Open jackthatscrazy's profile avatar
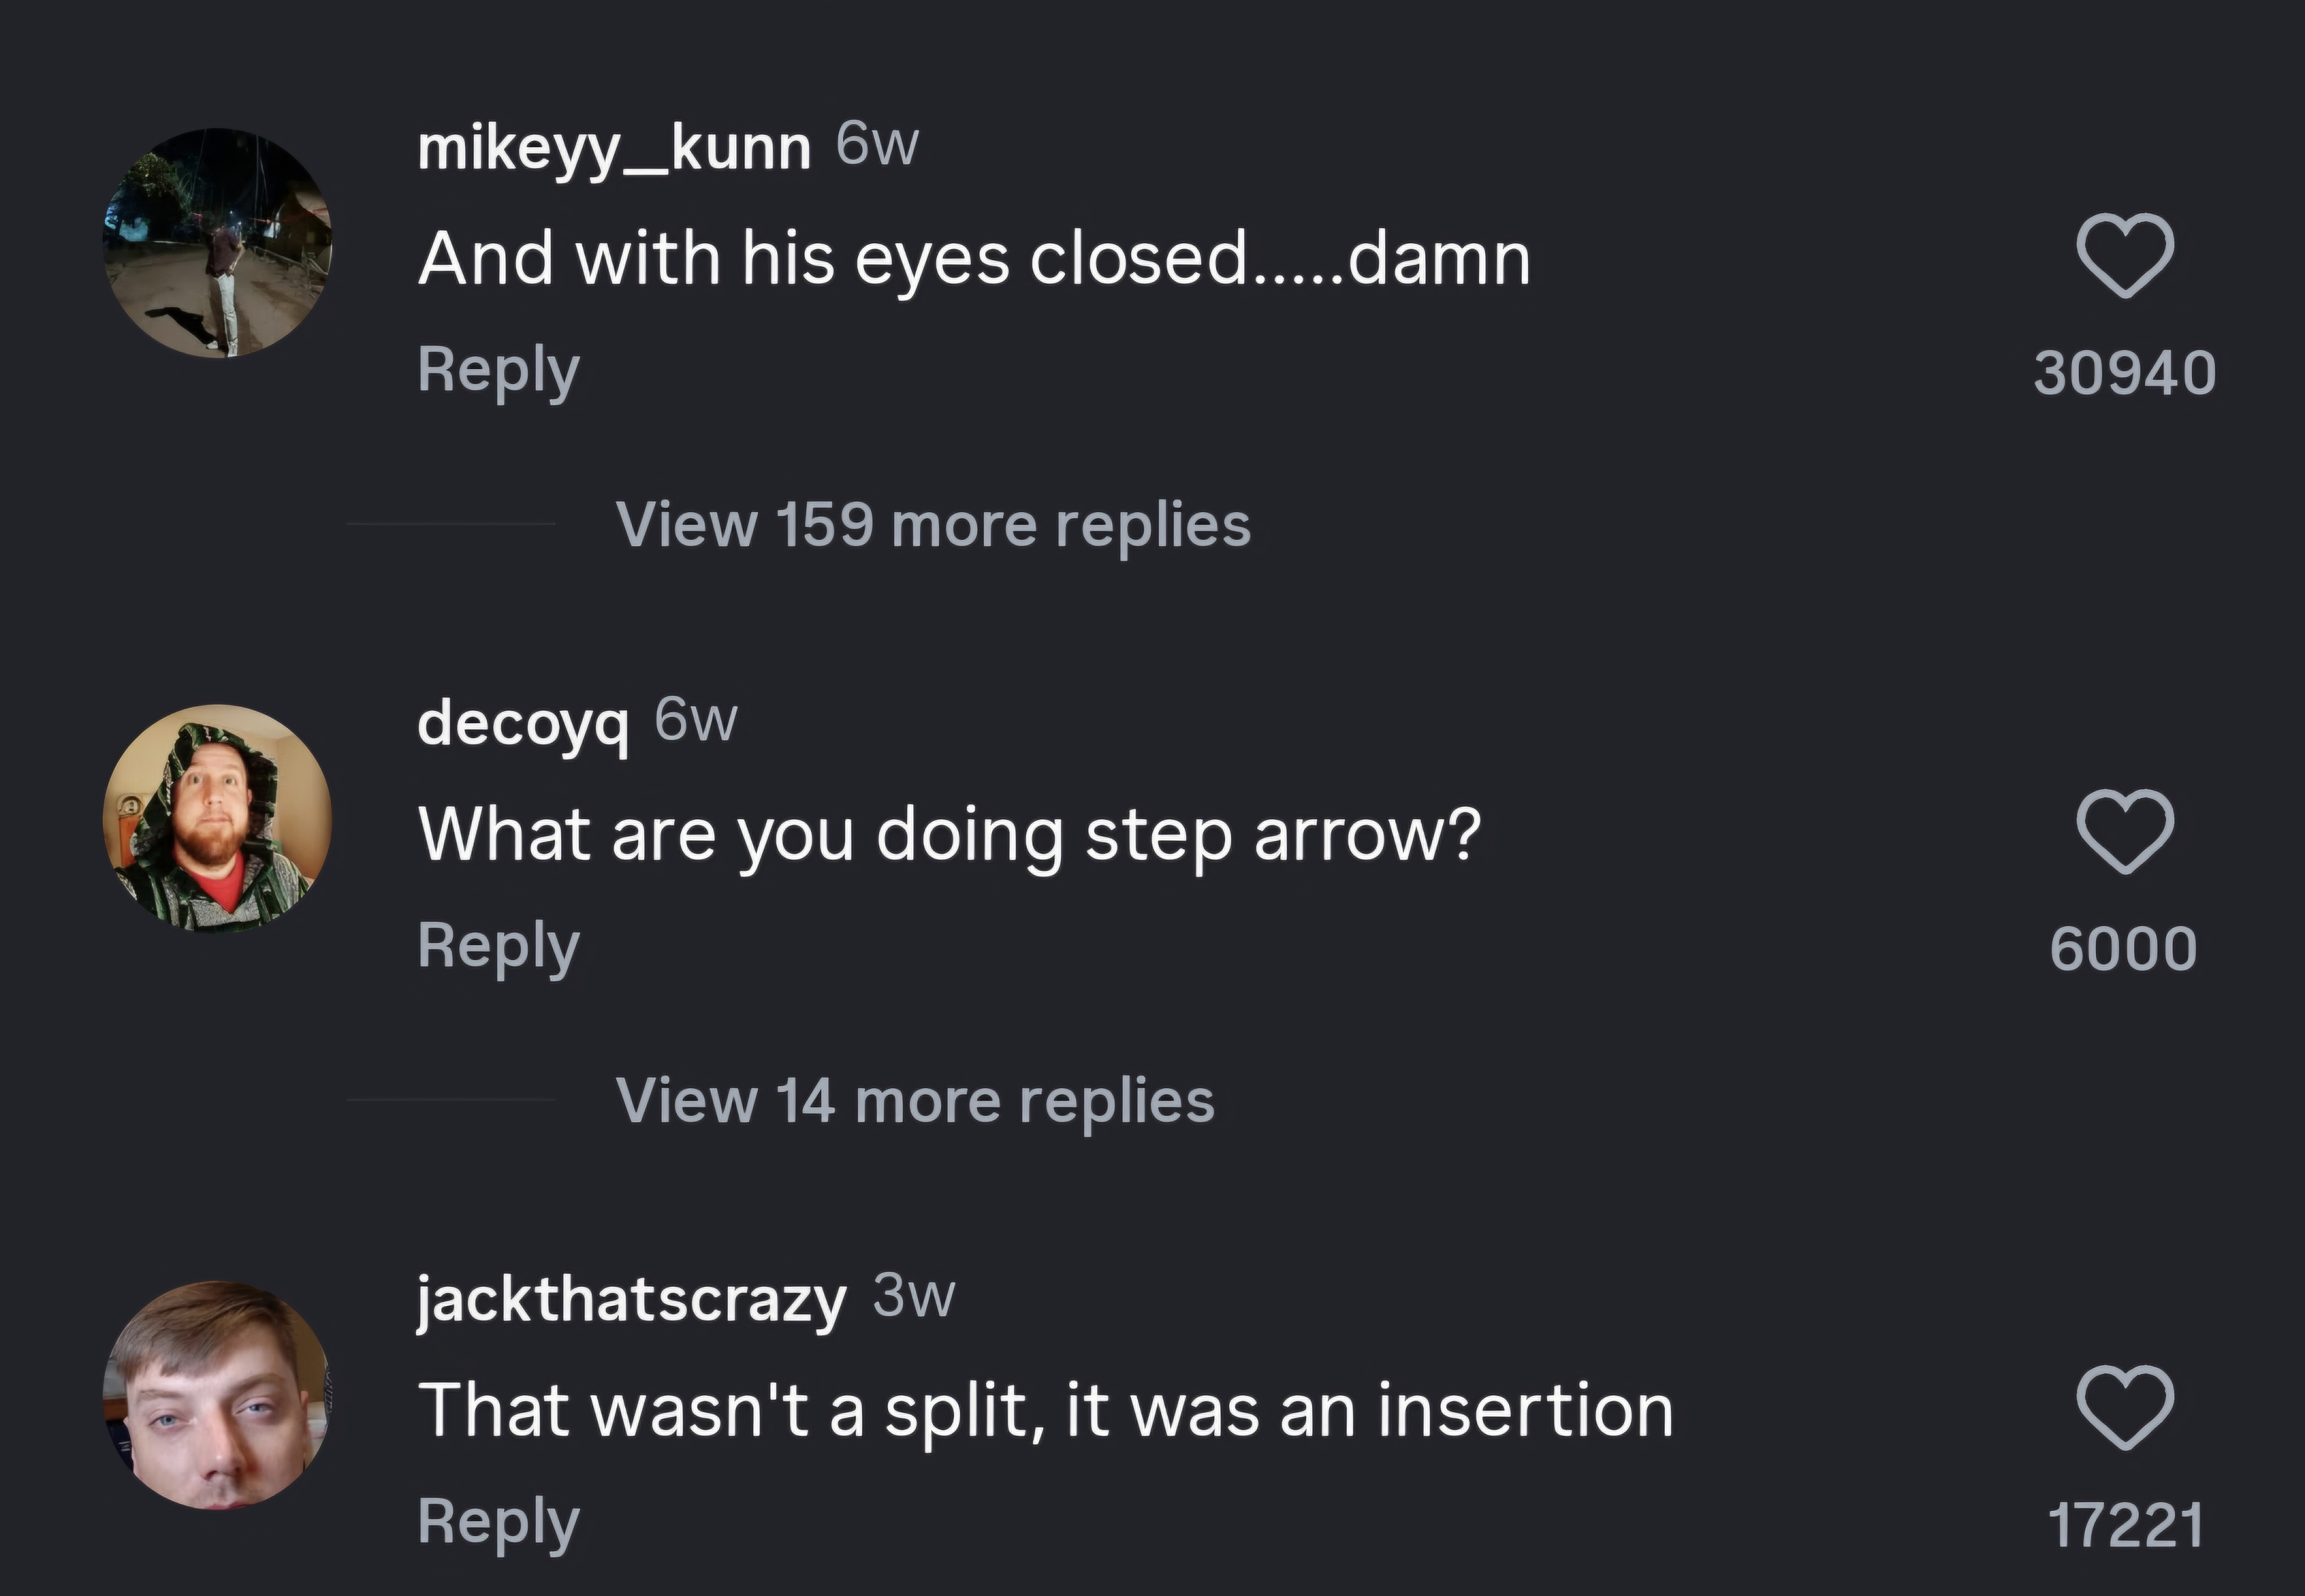This screenshot has width=2305, height=1596. pyautogui.click(x=218, y=1394)
